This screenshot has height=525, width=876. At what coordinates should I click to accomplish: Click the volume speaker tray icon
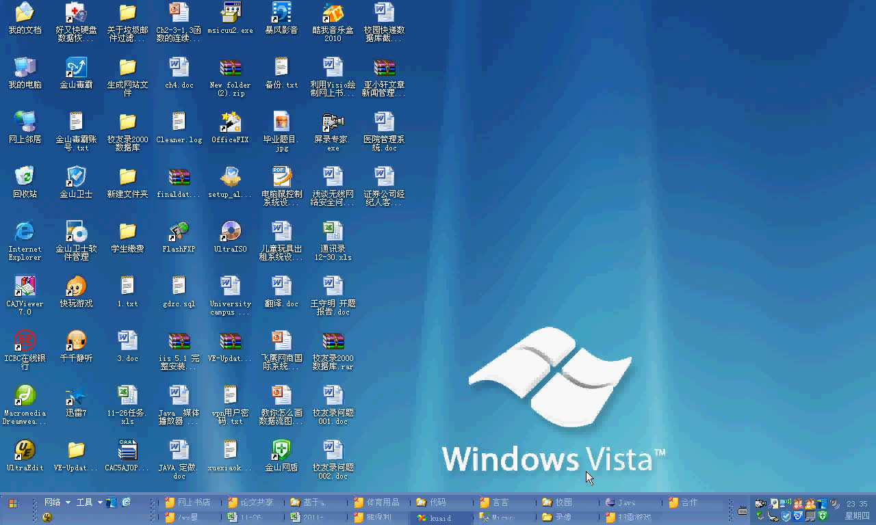pyautogui.click(x=834, y=504)
